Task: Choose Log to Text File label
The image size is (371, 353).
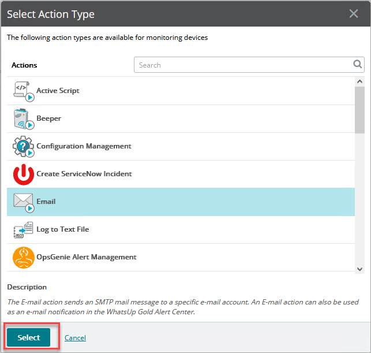Action: tap(63, 229)
